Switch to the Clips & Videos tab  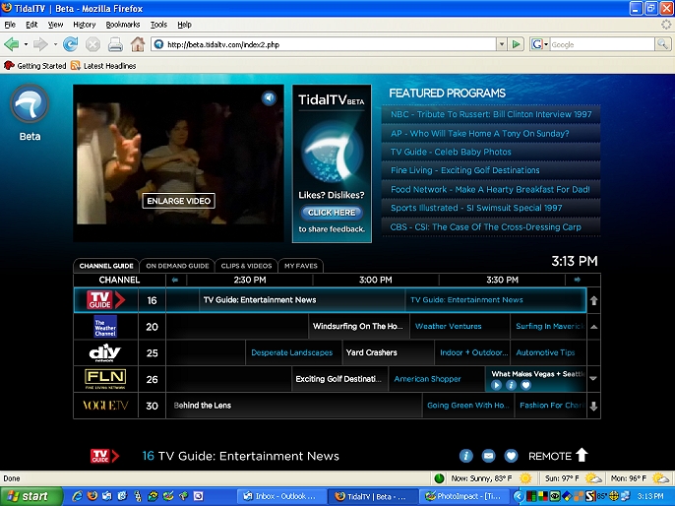tap(246, 266)
